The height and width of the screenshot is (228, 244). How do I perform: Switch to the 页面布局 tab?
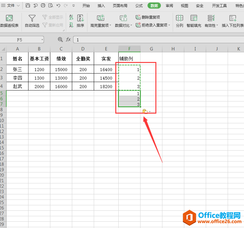point(120,6)
